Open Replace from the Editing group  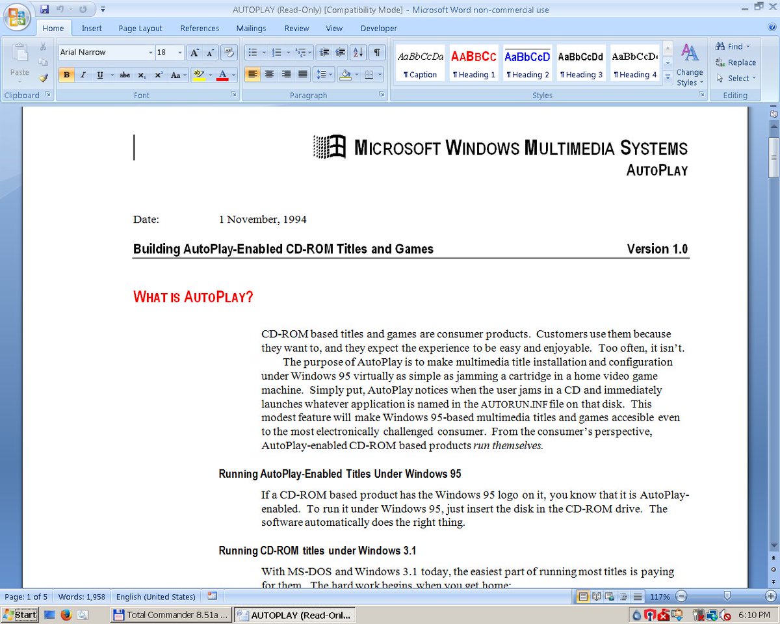[736, 62]
